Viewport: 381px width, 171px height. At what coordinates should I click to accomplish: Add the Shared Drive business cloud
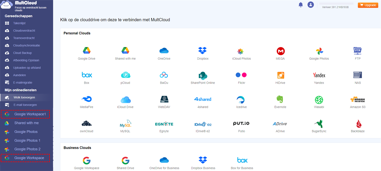[x=125, y=160]
